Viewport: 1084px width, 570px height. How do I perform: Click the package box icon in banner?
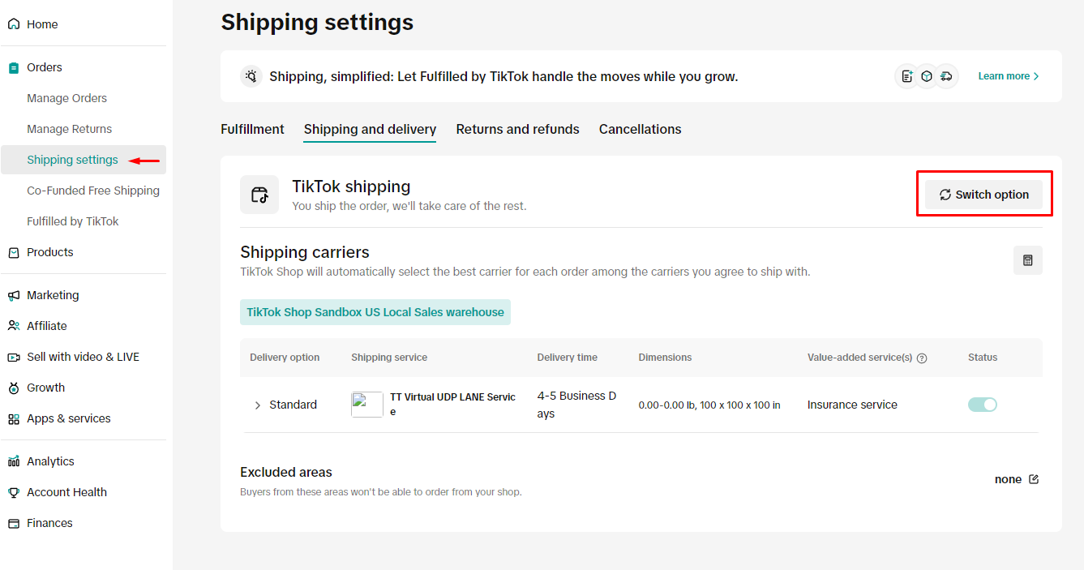(927, 76)
